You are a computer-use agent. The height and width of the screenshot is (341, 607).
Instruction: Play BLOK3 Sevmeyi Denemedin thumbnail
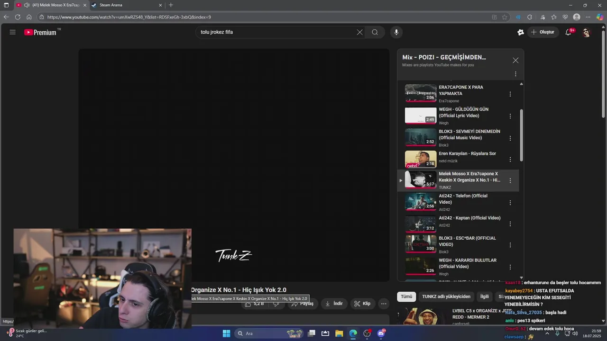[421, 137]
